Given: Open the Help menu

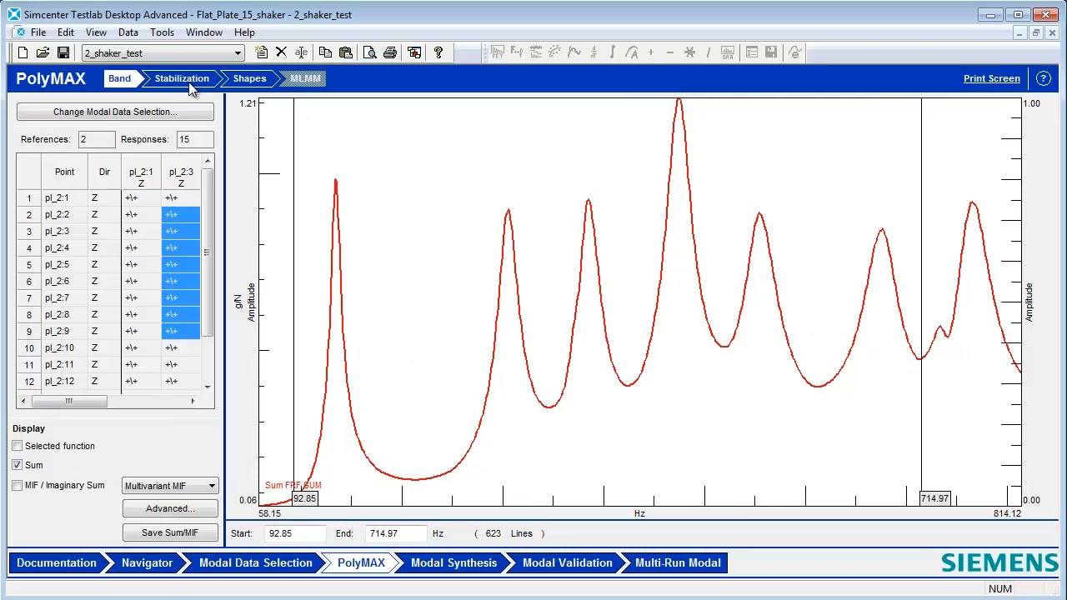Looking at the screenshot, I should pyautogui.click(x=244, y=32).
